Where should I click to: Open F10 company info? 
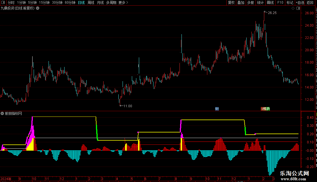[x=280, y=3]
